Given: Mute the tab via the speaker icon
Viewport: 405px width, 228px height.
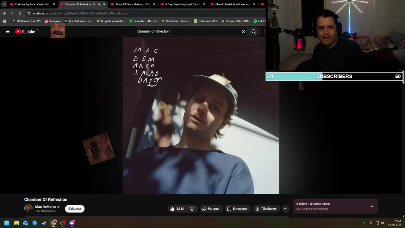Looking at the screenshot, I should click(99, 4).
